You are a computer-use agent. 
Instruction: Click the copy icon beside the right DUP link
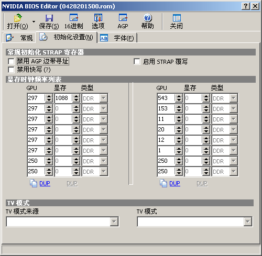163,183
